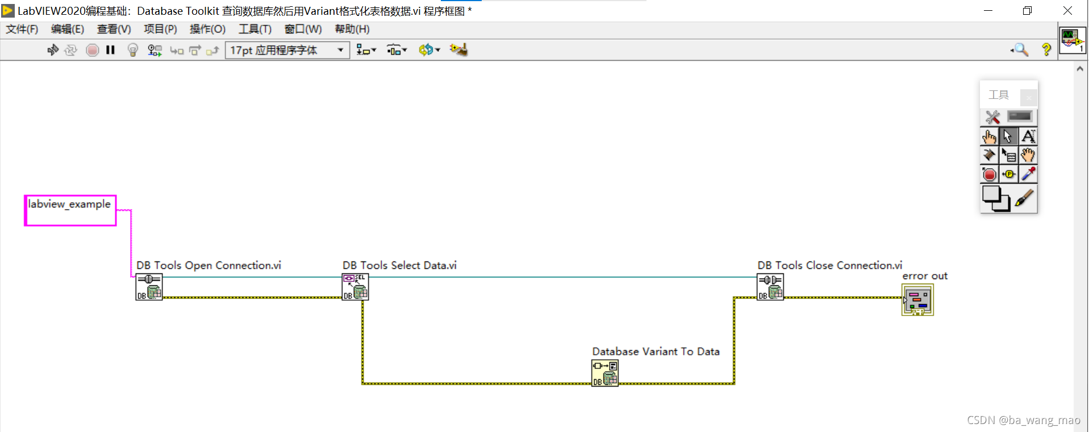Screen dimensions: 1089x432
Task: Open the 工具(T) menu
Action: (x=254, y=29)
